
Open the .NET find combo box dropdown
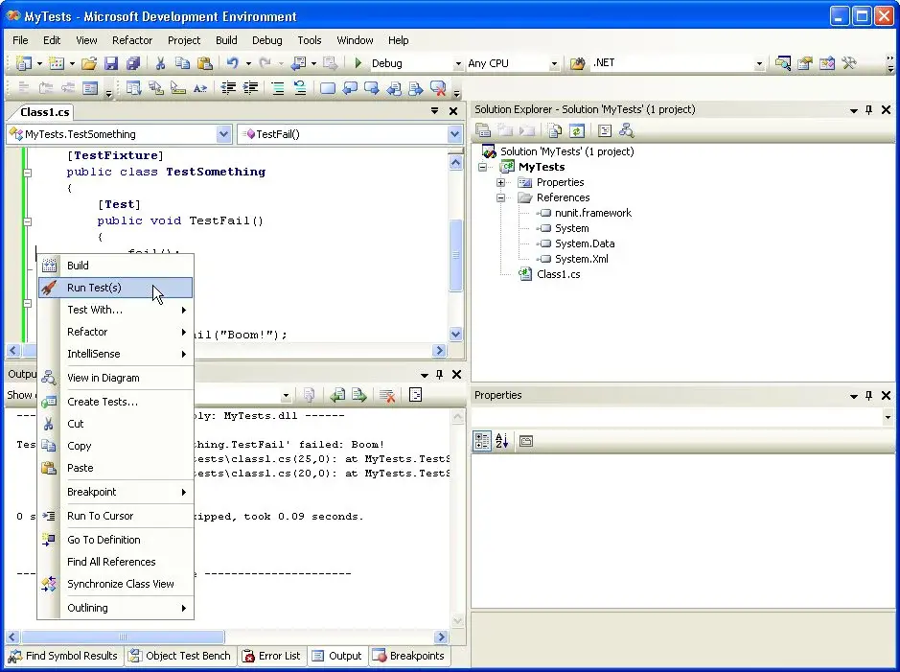[759, 63]
